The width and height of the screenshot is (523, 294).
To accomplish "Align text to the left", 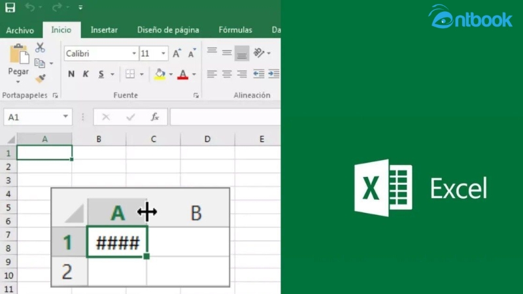I will [x=212, y=74].
